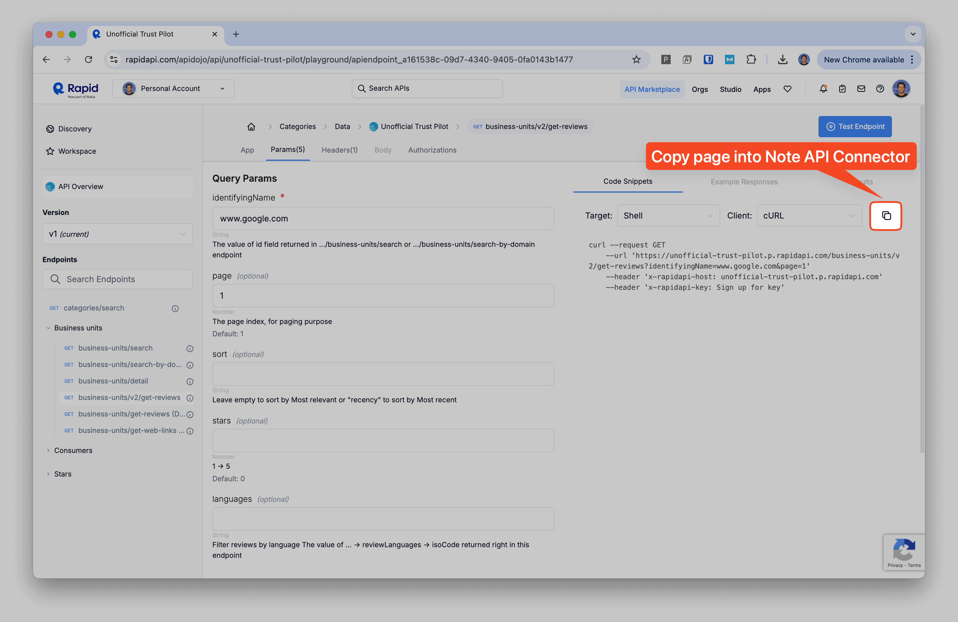Open Chrome menu three dots
The height and width of the screenshot is (622, 958).
tap(912, 59)
